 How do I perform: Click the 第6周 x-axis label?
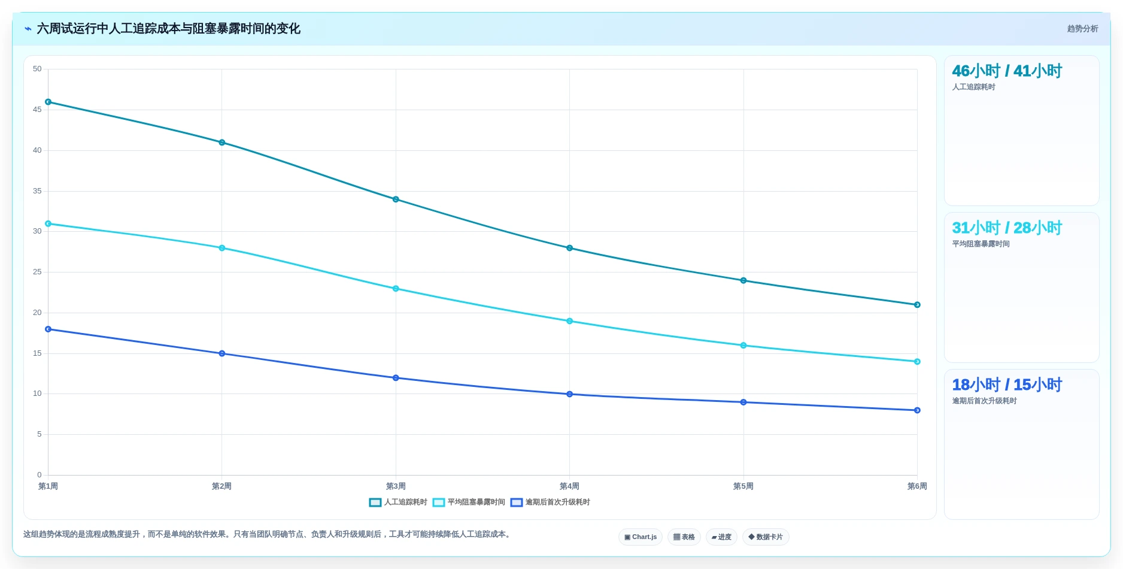(x=917, y=486)
